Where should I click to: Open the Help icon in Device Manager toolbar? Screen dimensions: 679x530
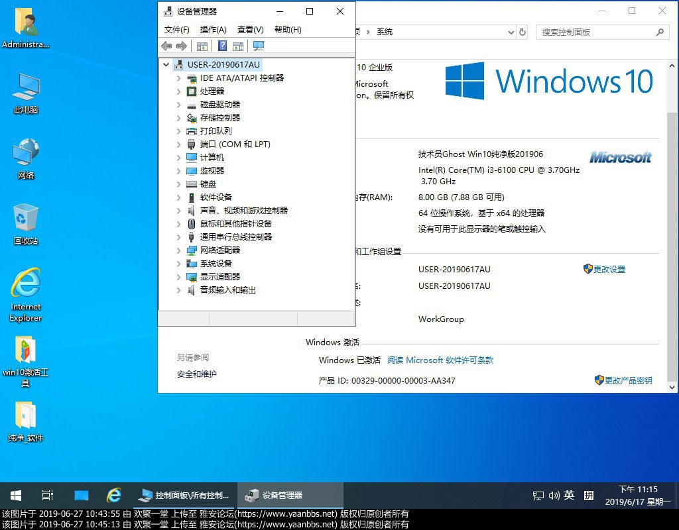(222, 46)
